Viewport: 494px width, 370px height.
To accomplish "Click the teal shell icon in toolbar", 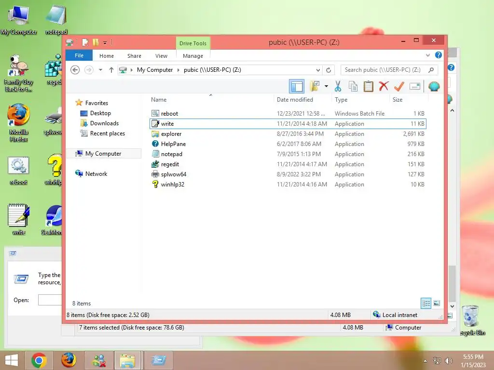I will [x=434, y=86].
